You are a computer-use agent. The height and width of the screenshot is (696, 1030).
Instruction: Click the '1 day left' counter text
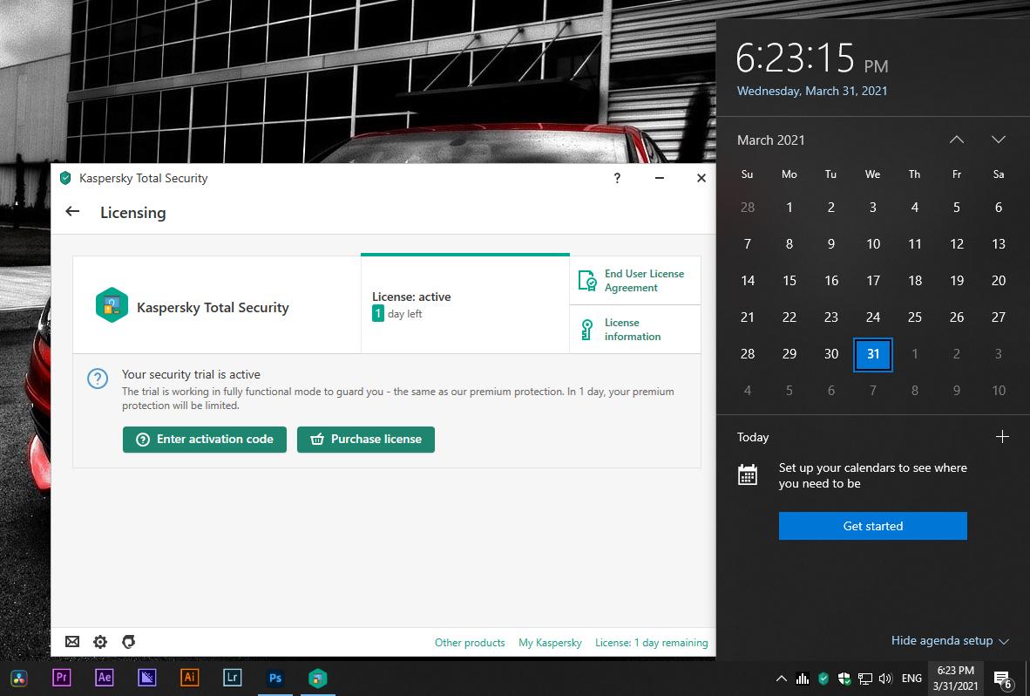(396, 313)
